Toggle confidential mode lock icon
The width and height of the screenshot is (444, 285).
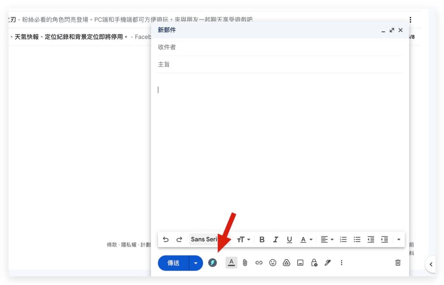314,263
